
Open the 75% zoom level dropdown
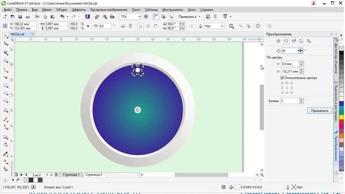[x=139, y=17]
